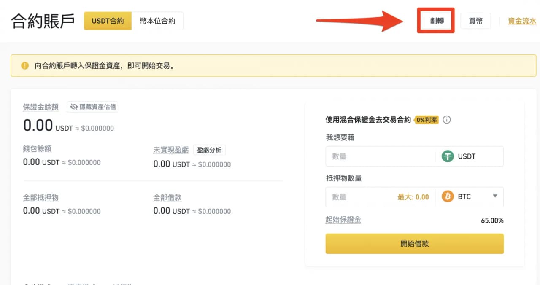Click the 0%利率 badge
The width and height of the screenshot is (540, 285).
pos(426,120)
